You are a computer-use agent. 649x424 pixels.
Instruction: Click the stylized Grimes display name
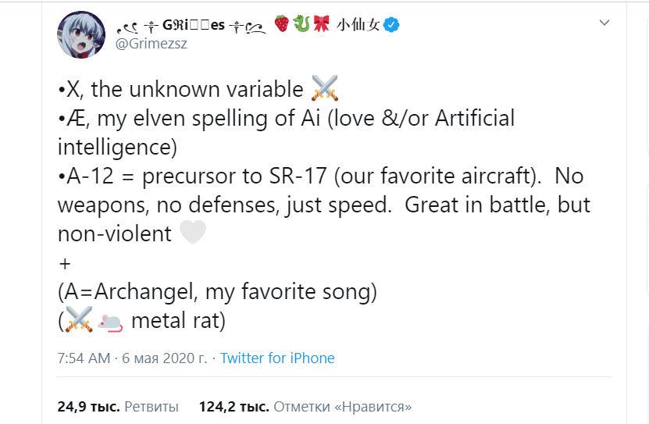194,25
